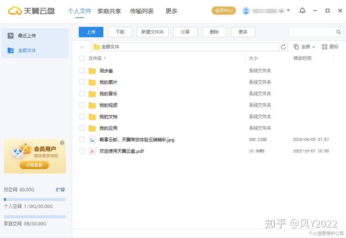Click the 我的图片 folder icon

click(92, 82)
